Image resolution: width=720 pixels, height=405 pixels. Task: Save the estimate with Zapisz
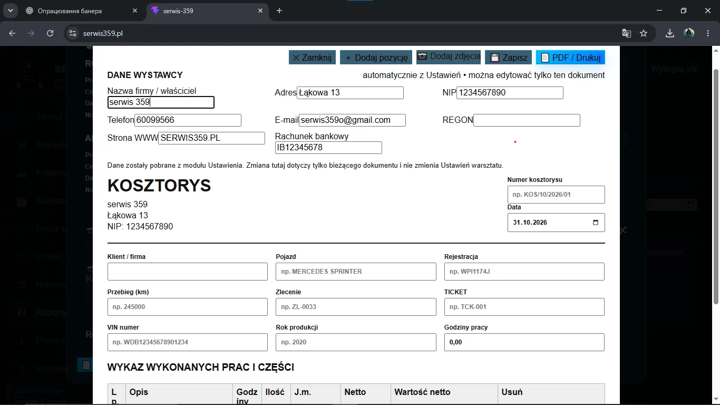tap(508, 57)
